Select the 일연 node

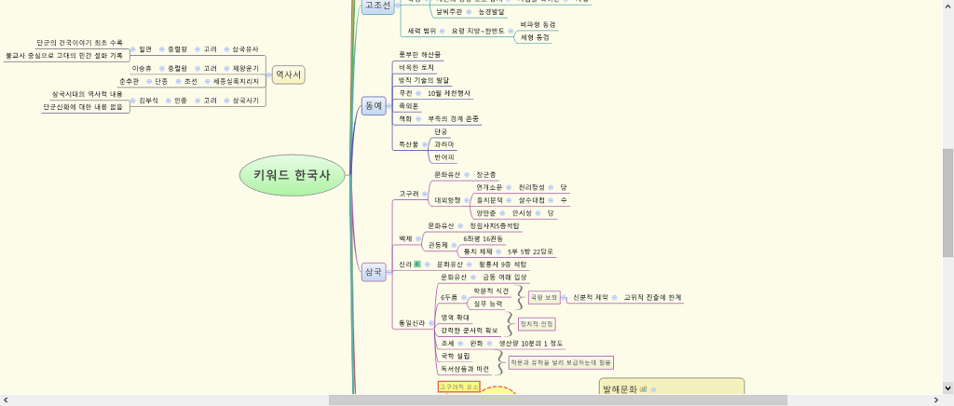point(144,49)
